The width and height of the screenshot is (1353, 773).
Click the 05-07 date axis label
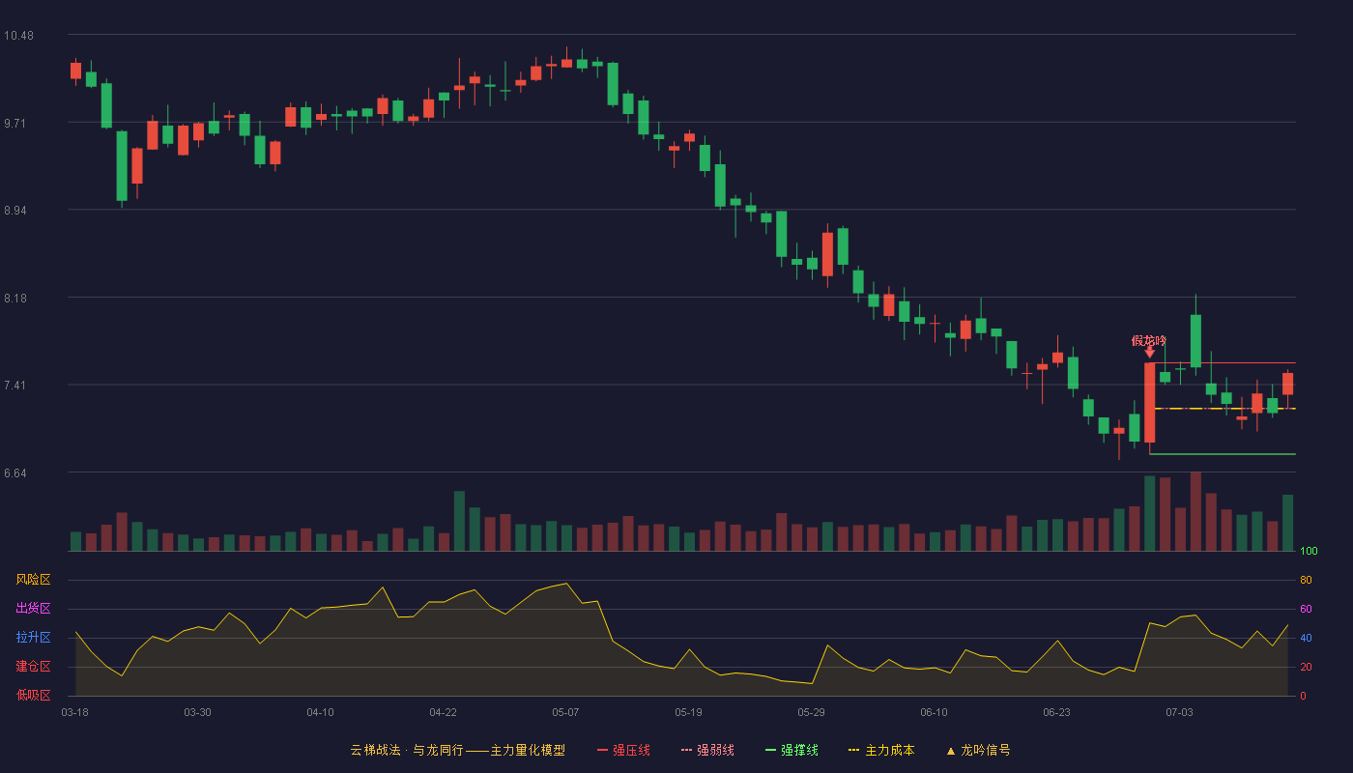565,712
